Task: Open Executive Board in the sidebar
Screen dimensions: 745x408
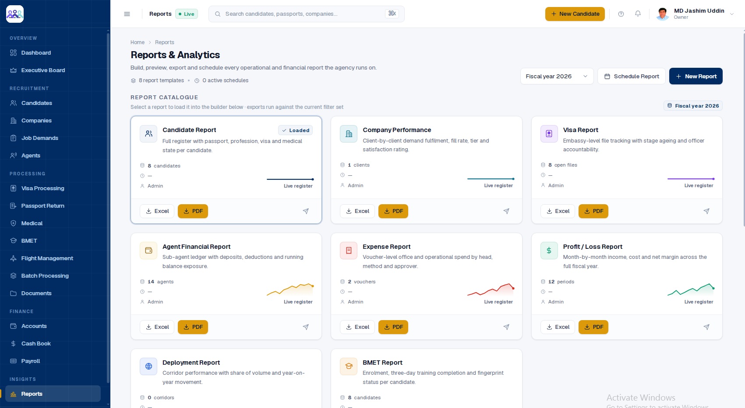Action: 53,70
